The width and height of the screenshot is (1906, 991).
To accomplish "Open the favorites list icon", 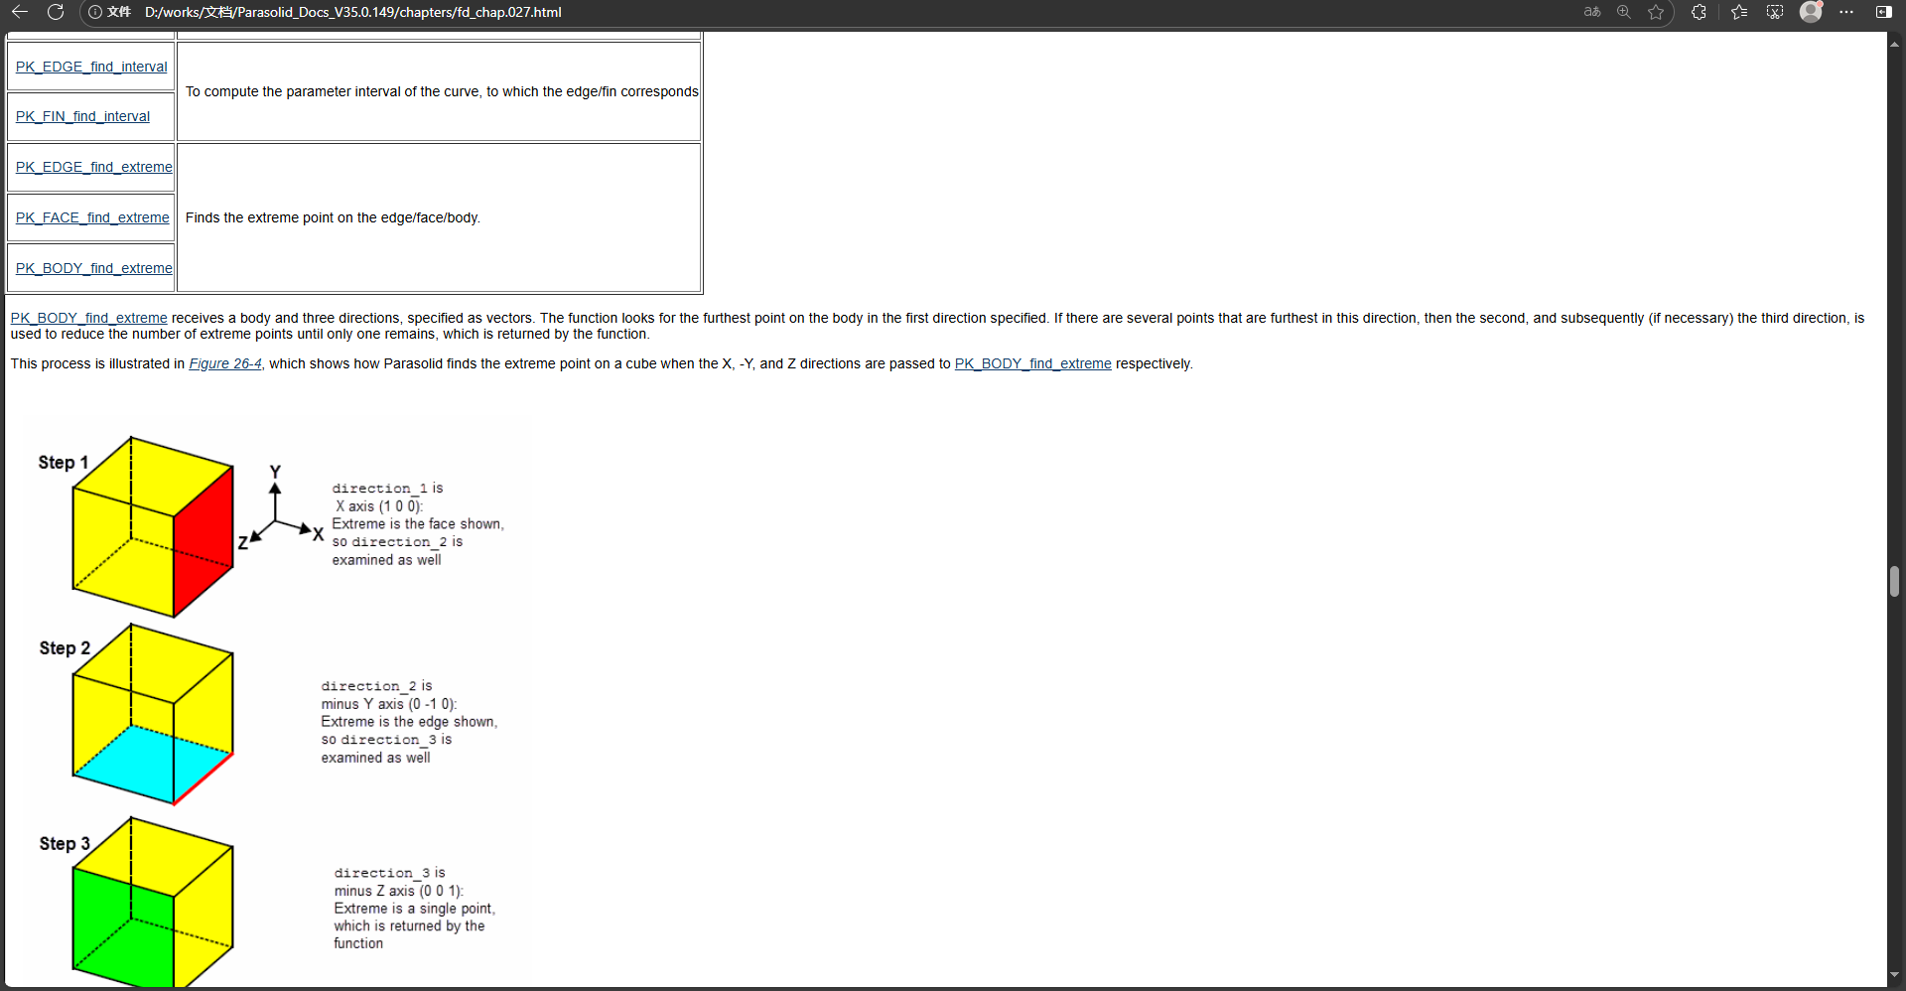I will tap(1739, 12).
